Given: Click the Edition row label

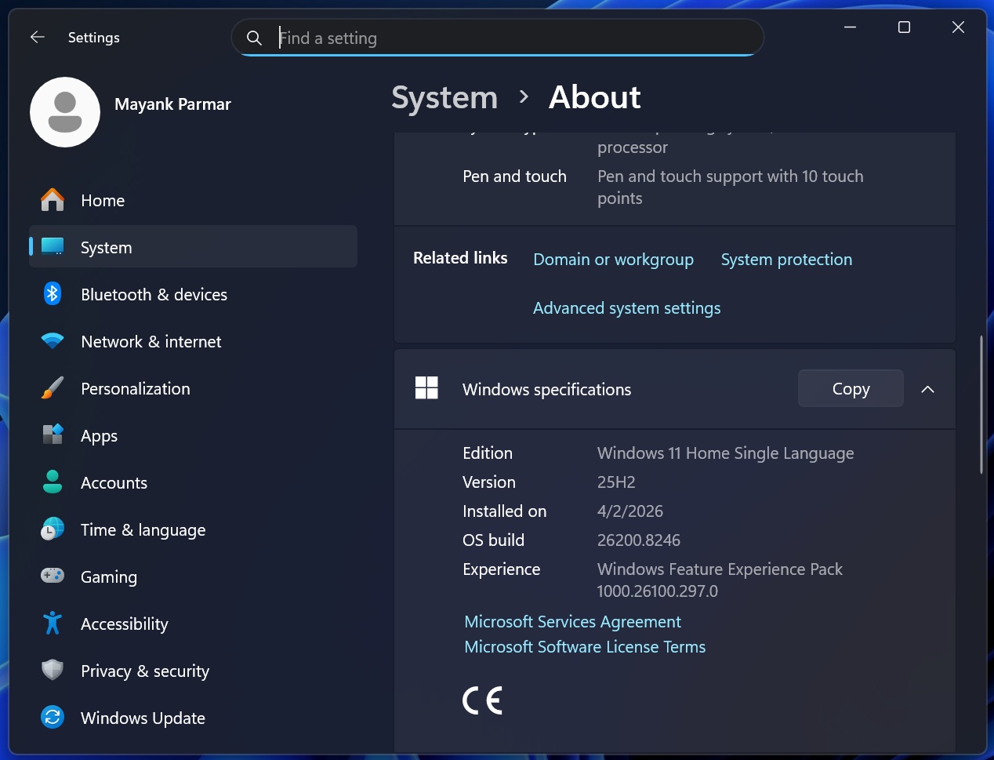Looking at the screenshot, I should click(x=488, y=453).
